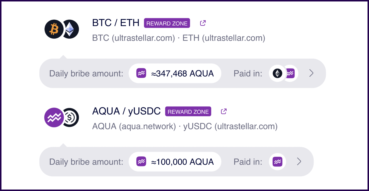
Task: Expand AQUA / yUSDC bribe details chevron
Action: [x=299, y=161]
